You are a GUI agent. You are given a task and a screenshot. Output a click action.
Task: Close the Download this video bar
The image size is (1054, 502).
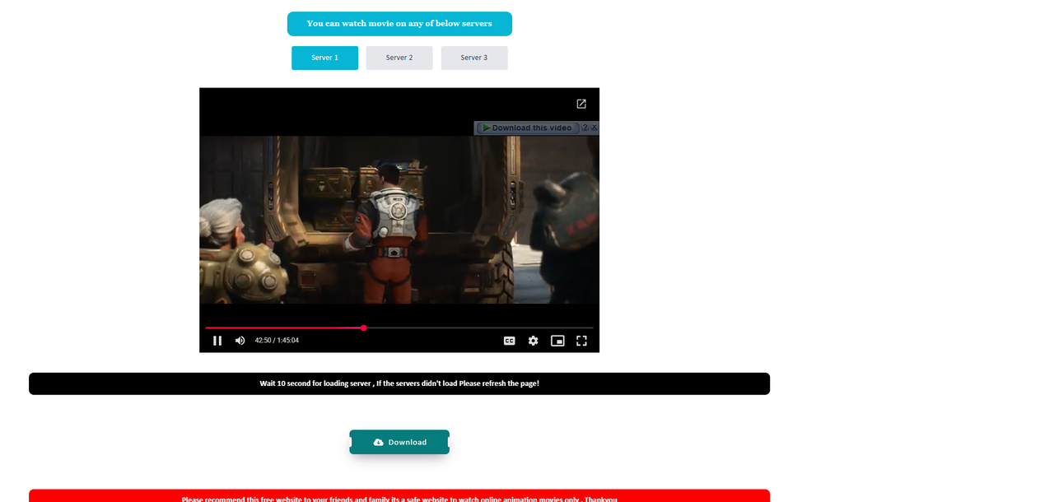point(595,128)
